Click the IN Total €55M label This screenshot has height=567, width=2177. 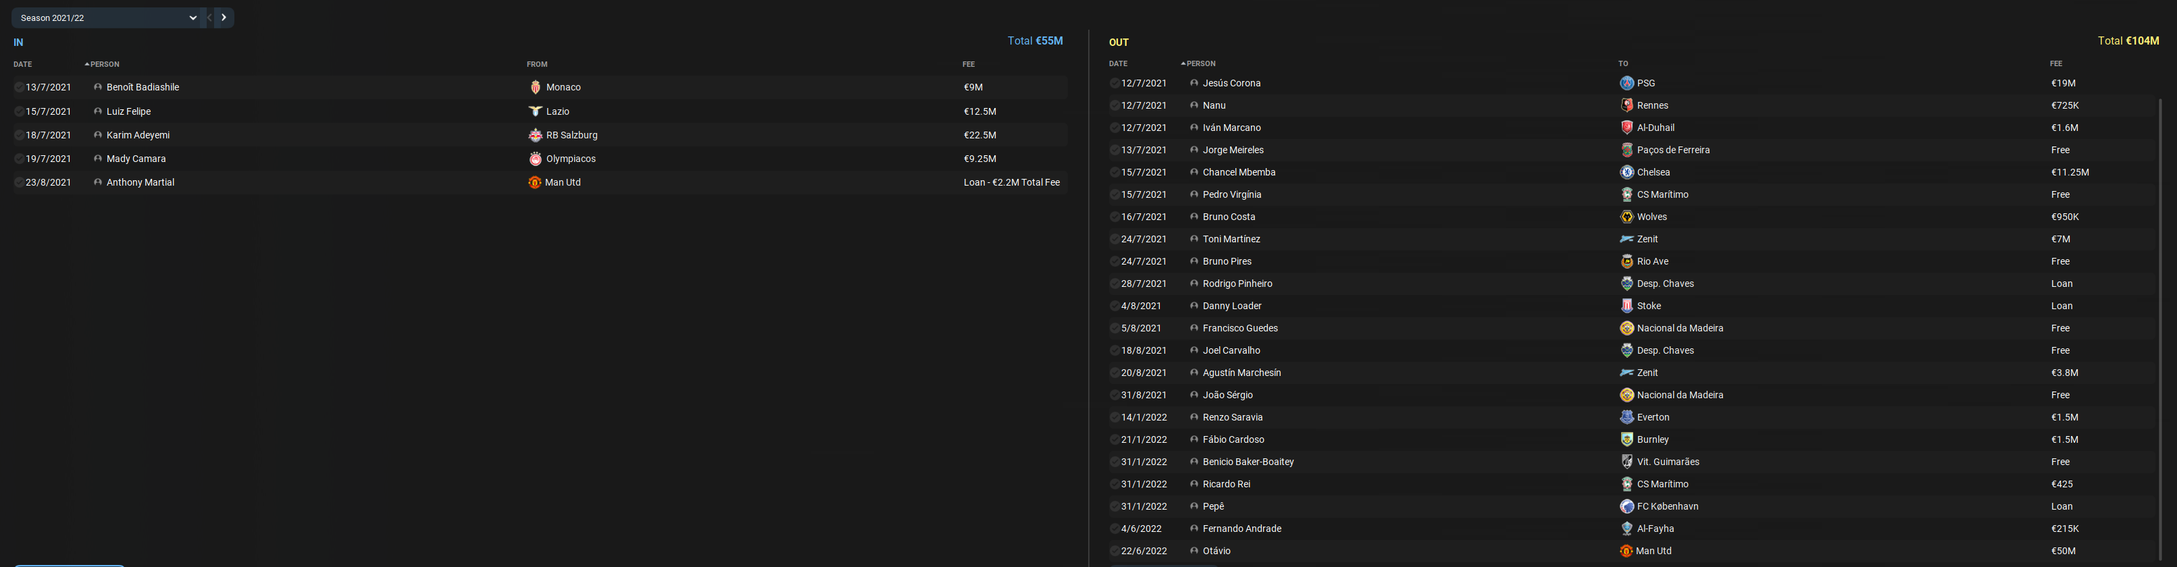[1035, 40]
